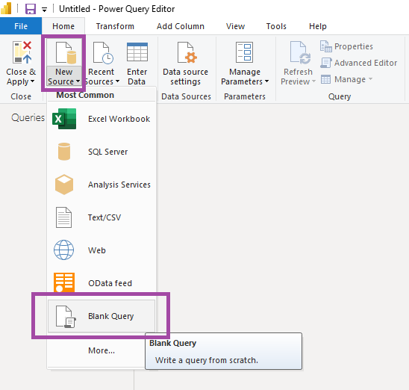Click the Refresh Preview icon

click(300, 52)
